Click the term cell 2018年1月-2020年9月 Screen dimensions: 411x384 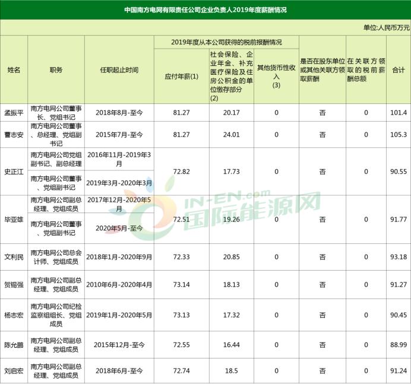[119, 257]
